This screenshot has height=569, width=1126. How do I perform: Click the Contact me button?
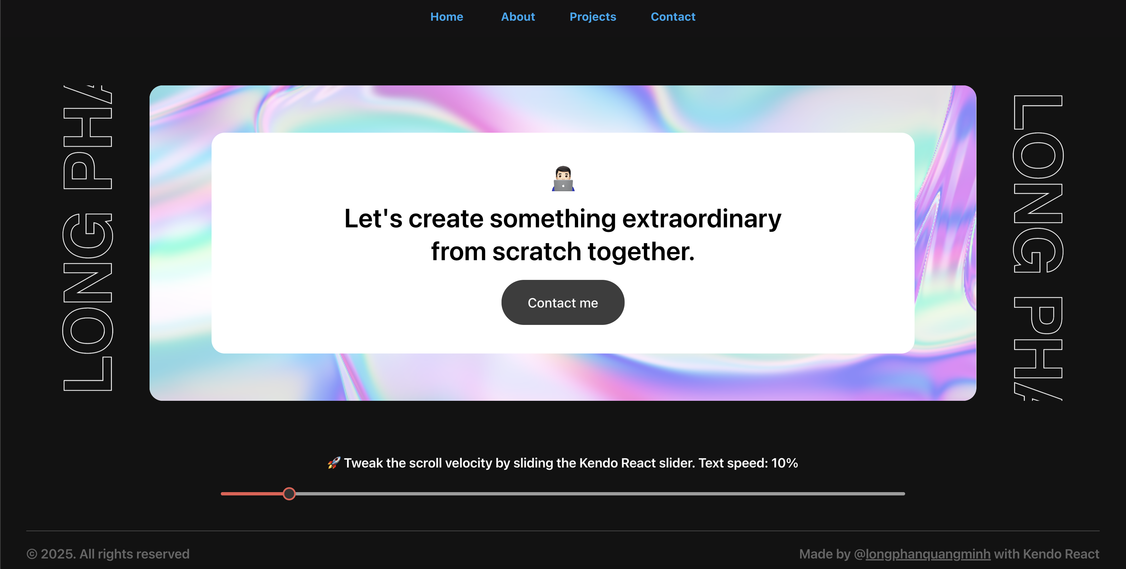[x=563, y=303]
